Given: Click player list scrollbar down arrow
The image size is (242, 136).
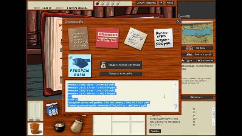Looking at the screenshot, I should [214, 124].
